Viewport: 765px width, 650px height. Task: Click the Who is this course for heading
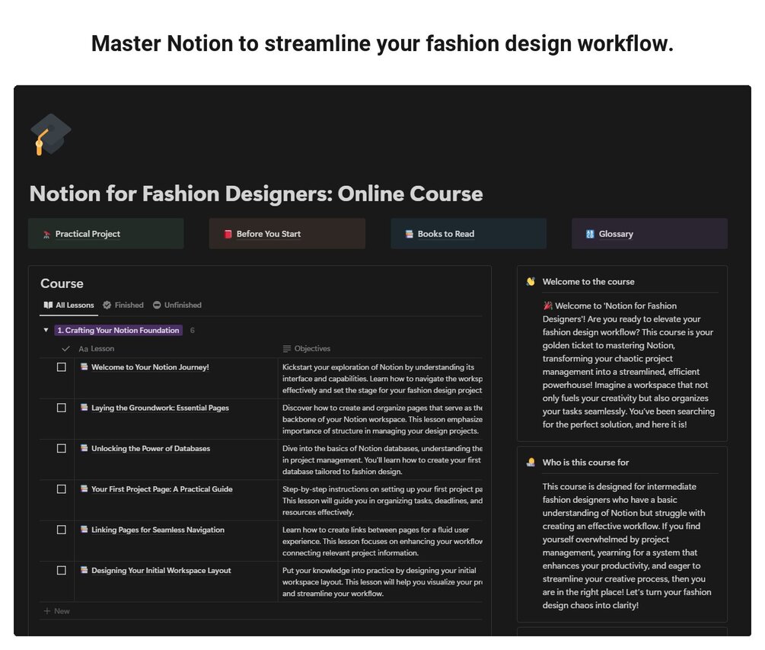[585, 462]
